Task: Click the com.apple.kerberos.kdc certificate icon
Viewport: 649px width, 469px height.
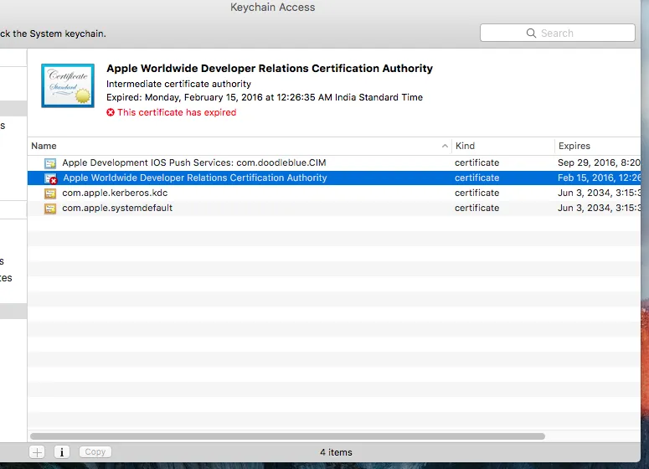Action: click(50, 193)
